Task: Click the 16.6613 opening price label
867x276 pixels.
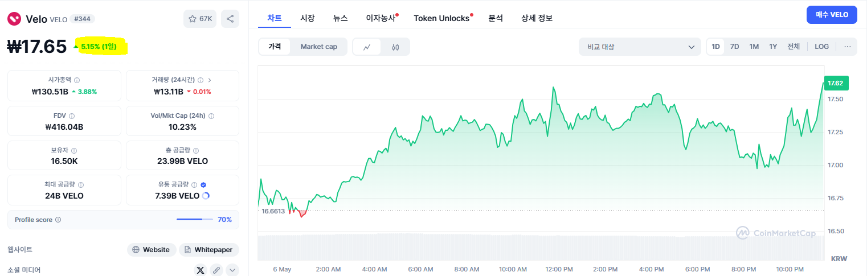Action: point(273,211)
